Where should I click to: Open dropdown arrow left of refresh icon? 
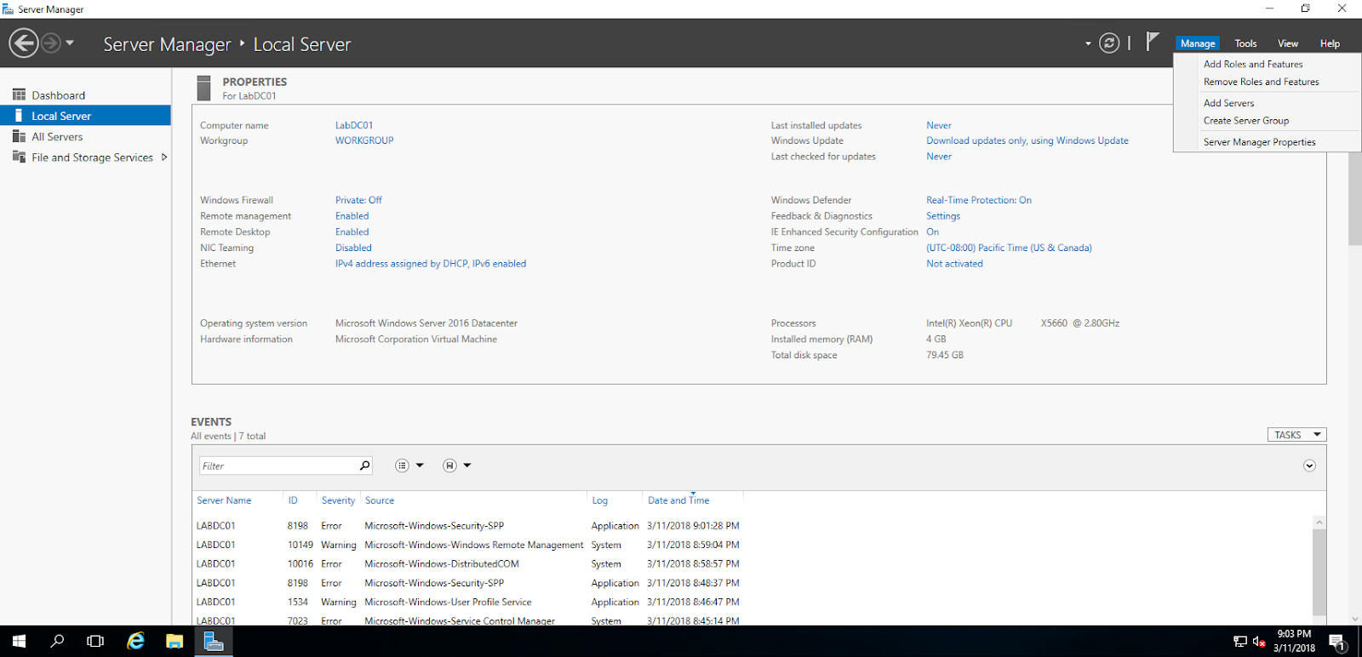coord(1088,43)
